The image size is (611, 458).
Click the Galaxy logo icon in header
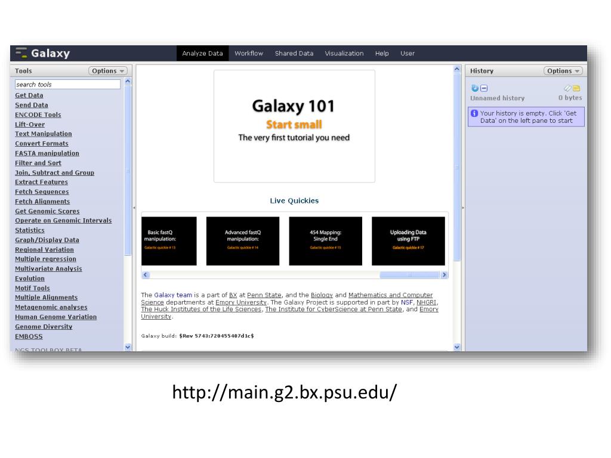pos(21,53)
